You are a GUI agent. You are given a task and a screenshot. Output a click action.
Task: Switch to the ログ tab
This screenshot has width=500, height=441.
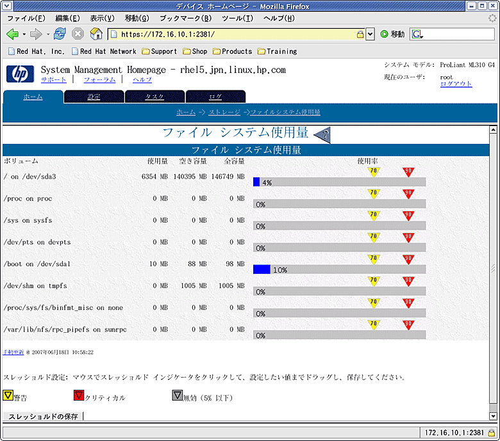[215, 97]
